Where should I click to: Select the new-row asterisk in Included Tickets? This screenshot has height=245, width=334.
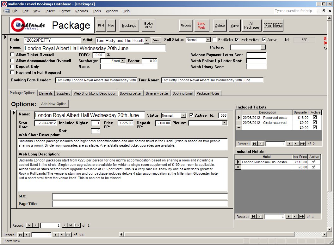[x=239, y=128]
